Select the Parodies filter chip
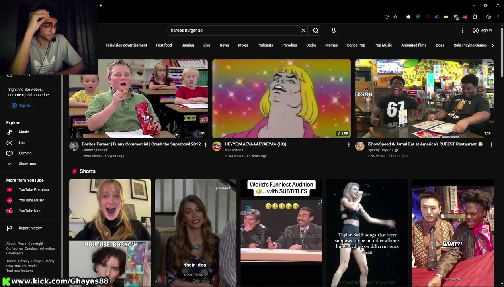The width and height of the screenshot is (504, 287). 289,45
